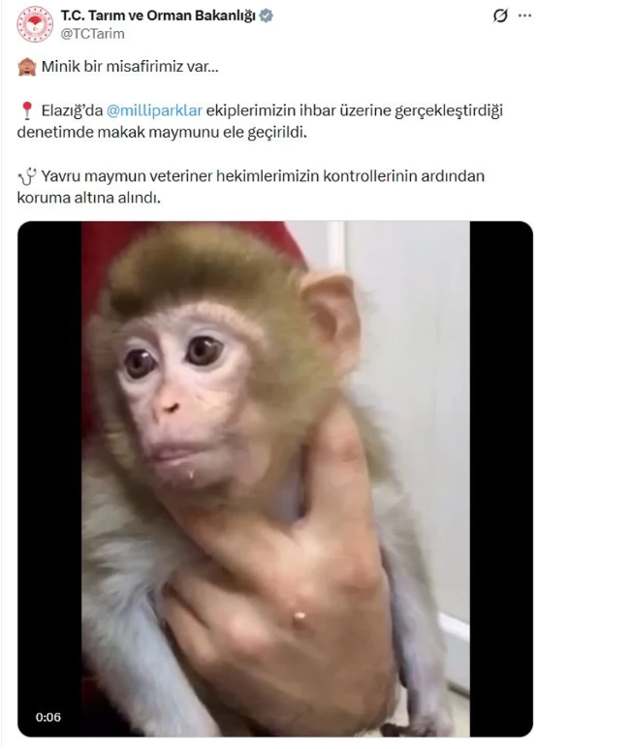Click the stethoscope emoji before 'Yavru maymun'
630x749 pixels.
27,176
